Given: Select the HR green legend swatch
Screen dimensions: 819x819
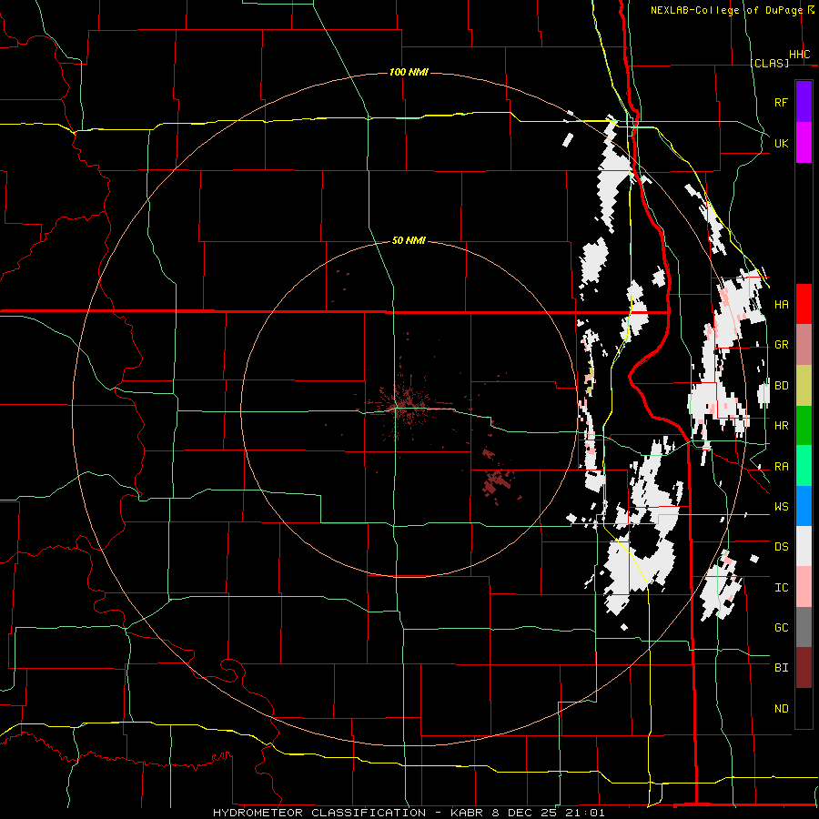Looking at the screenshot, I should click(x=804, y=426).
